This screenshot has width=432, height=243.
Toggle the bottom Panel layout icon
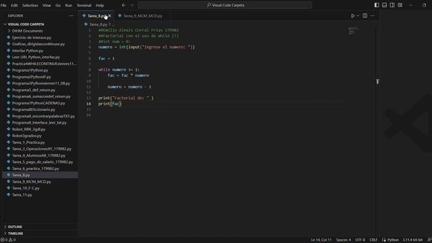click(x=384, y=5)
